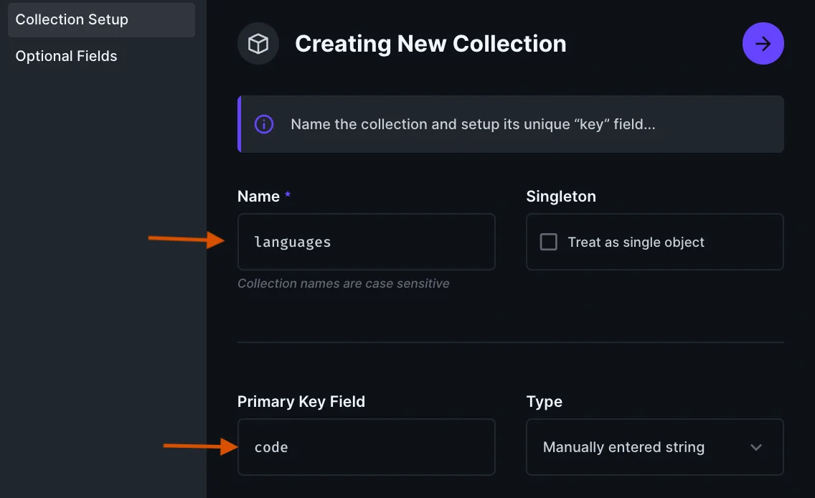The width and height of the screenshot is (815, 498).
Task: Click the required asterisk beside Name
Action: (x=288, y=196)
